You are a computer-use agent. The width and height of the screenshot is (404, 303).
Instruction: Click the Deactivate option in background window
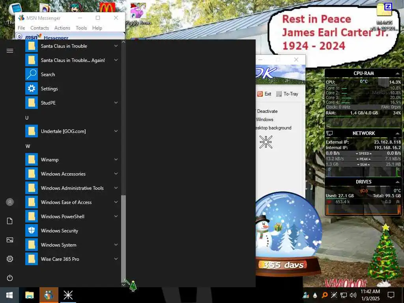[x=267, y=111]
